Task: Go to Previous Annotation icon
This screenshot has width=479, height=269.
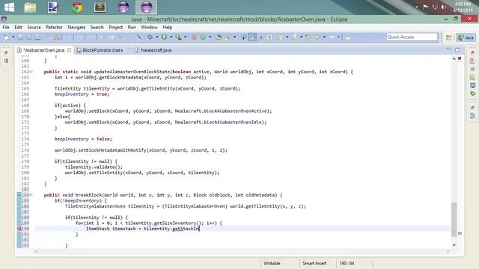Action: click(x=293, y=37)
